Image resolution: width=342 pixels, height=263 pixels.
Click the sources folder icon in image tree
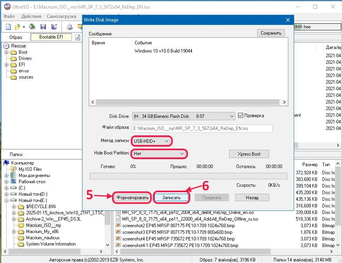pos(14,77)
